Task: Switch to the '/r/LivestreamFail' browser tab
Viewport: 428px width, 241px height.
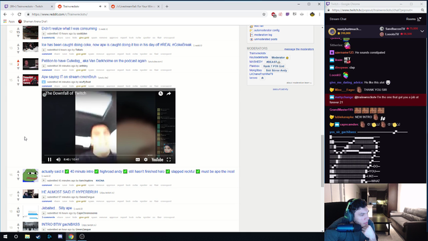Action: pyautogui.click(x=135, y=6)
